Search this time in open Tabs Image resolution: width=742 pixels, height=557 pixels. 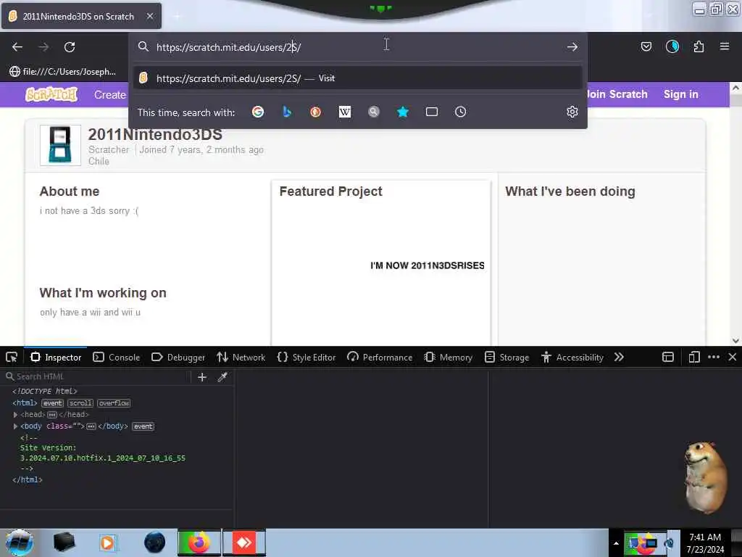coord(432,112)
